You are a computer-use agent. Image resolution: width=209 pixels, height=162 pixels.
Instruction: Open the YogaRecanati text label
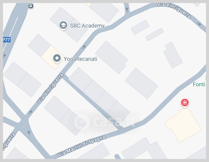coord(80,59)
